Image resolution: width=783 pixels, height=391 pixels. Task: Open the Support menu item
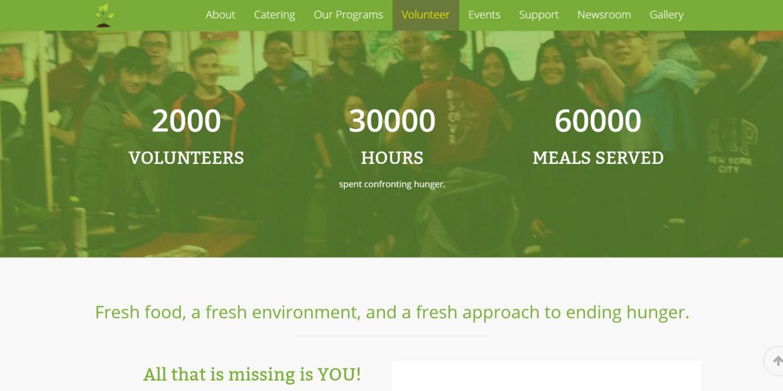539,15
